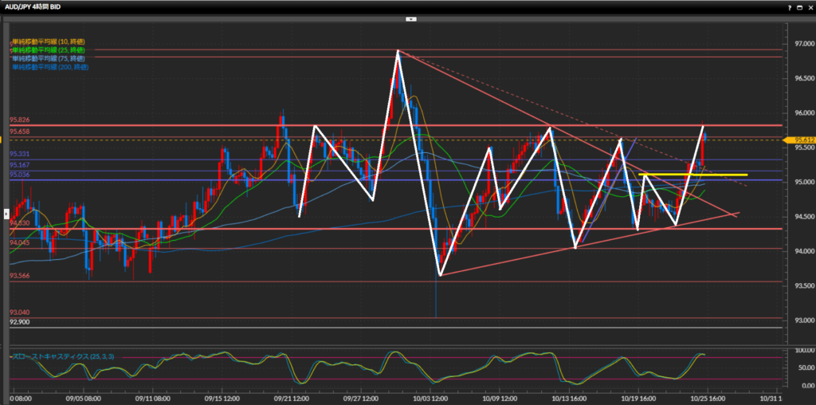
Task: Select the 75-period moving average label
Action: click(x=48, y=58)
